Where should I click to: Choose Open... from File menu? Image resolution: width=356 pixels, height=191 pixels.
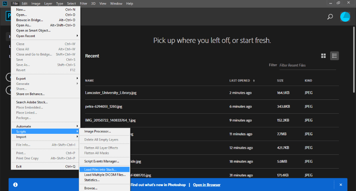pos(45,15)
